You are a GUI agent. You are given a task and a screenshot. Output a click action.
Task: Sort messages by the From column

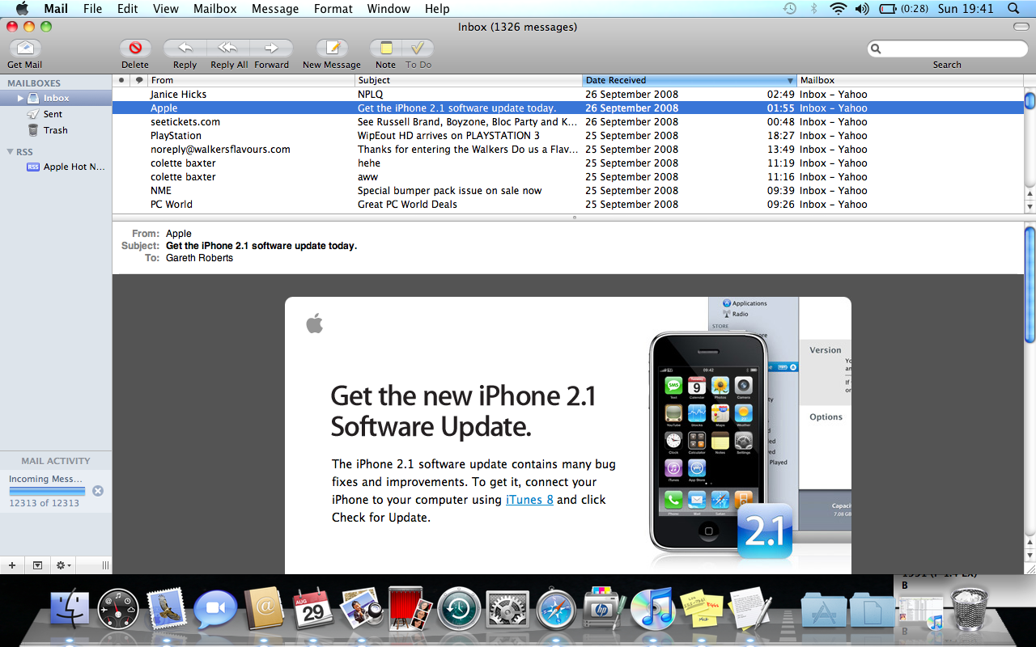pos(252,80)
